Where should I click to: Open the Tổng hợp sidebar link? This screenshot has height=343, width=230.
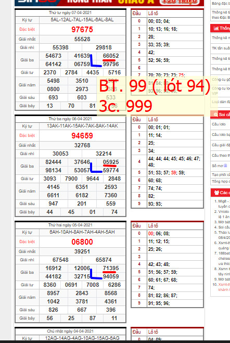click(x=221, y=181)
